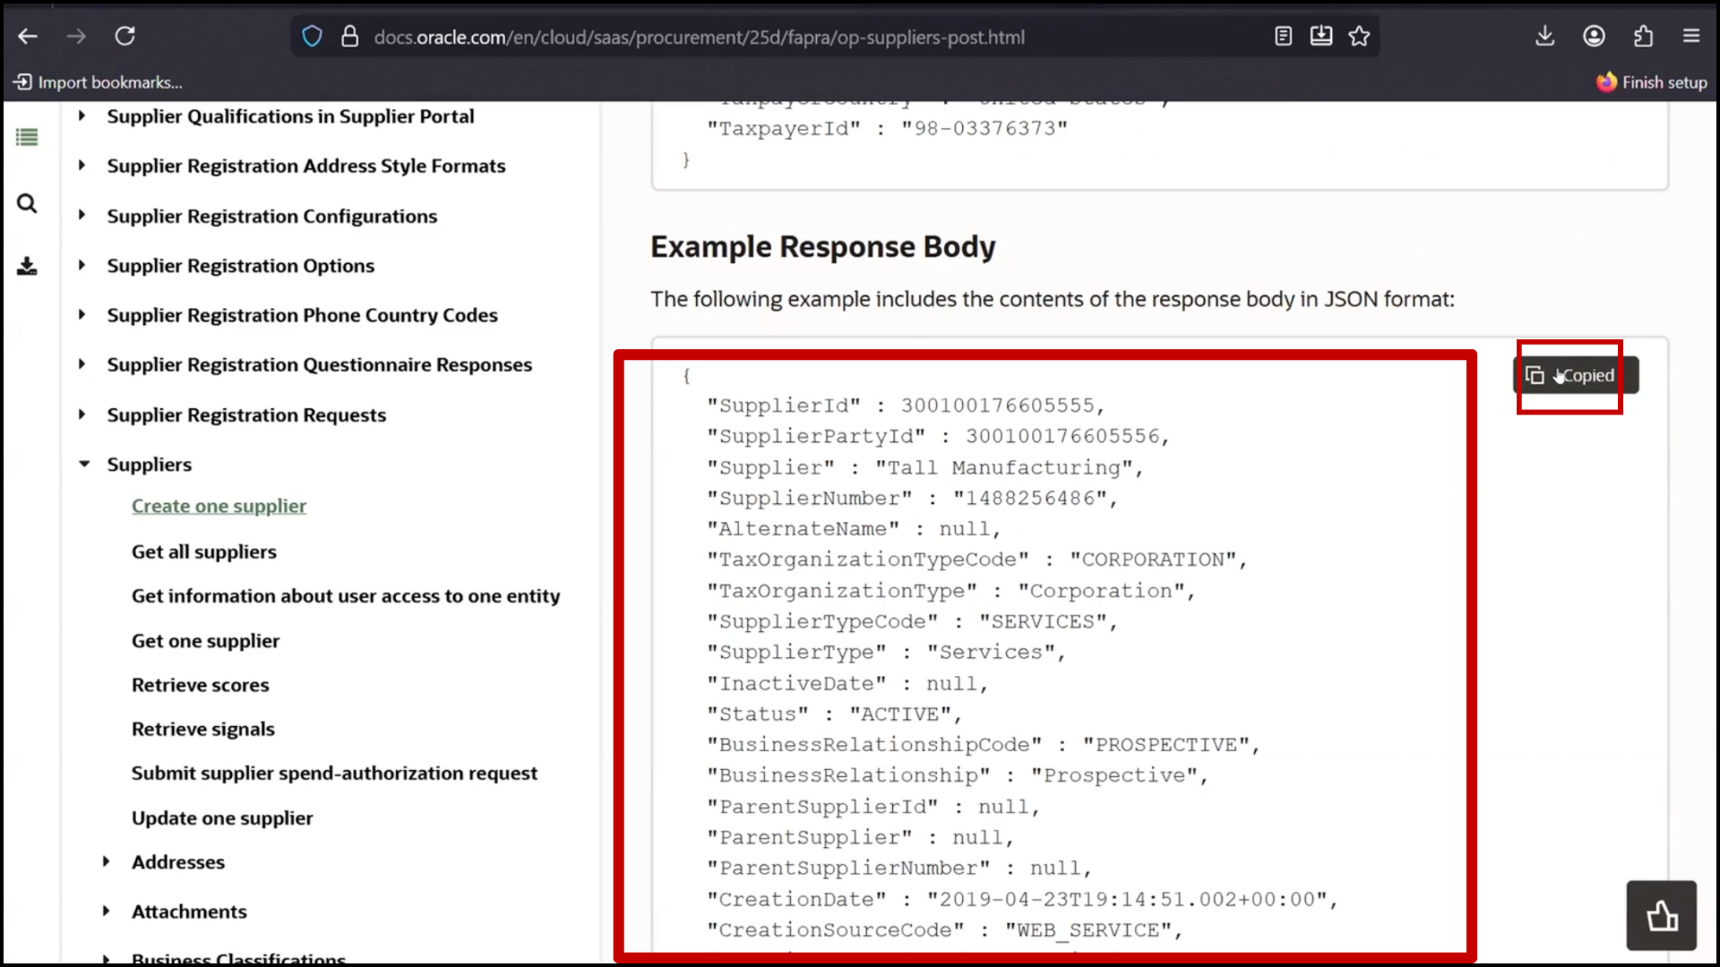Click the "TaxOrganizationTypeCode" : "CORPORATION" line

tap(976, 560)
